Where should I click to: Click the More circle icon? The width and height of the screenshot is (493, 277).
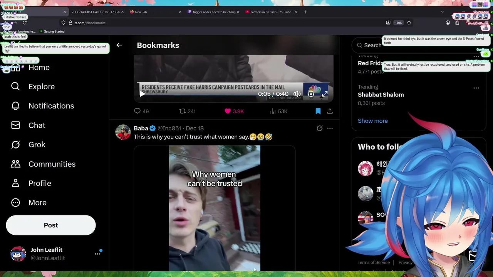click(x=15, y=202)
